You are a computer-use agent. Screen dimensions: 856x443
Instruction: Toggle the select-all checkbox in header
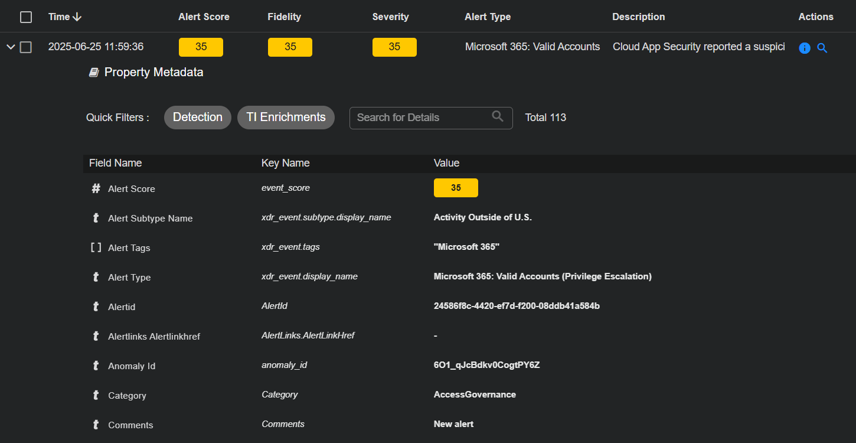(x=26, y=17)
